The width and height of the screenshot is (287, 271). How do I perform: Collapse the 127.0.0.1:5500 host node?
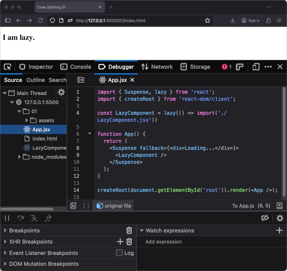point(12,102)
